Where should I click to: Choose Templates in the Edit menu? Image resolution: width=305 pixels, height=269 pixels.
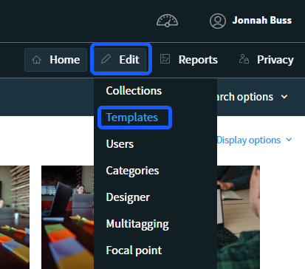coord(132,118)
